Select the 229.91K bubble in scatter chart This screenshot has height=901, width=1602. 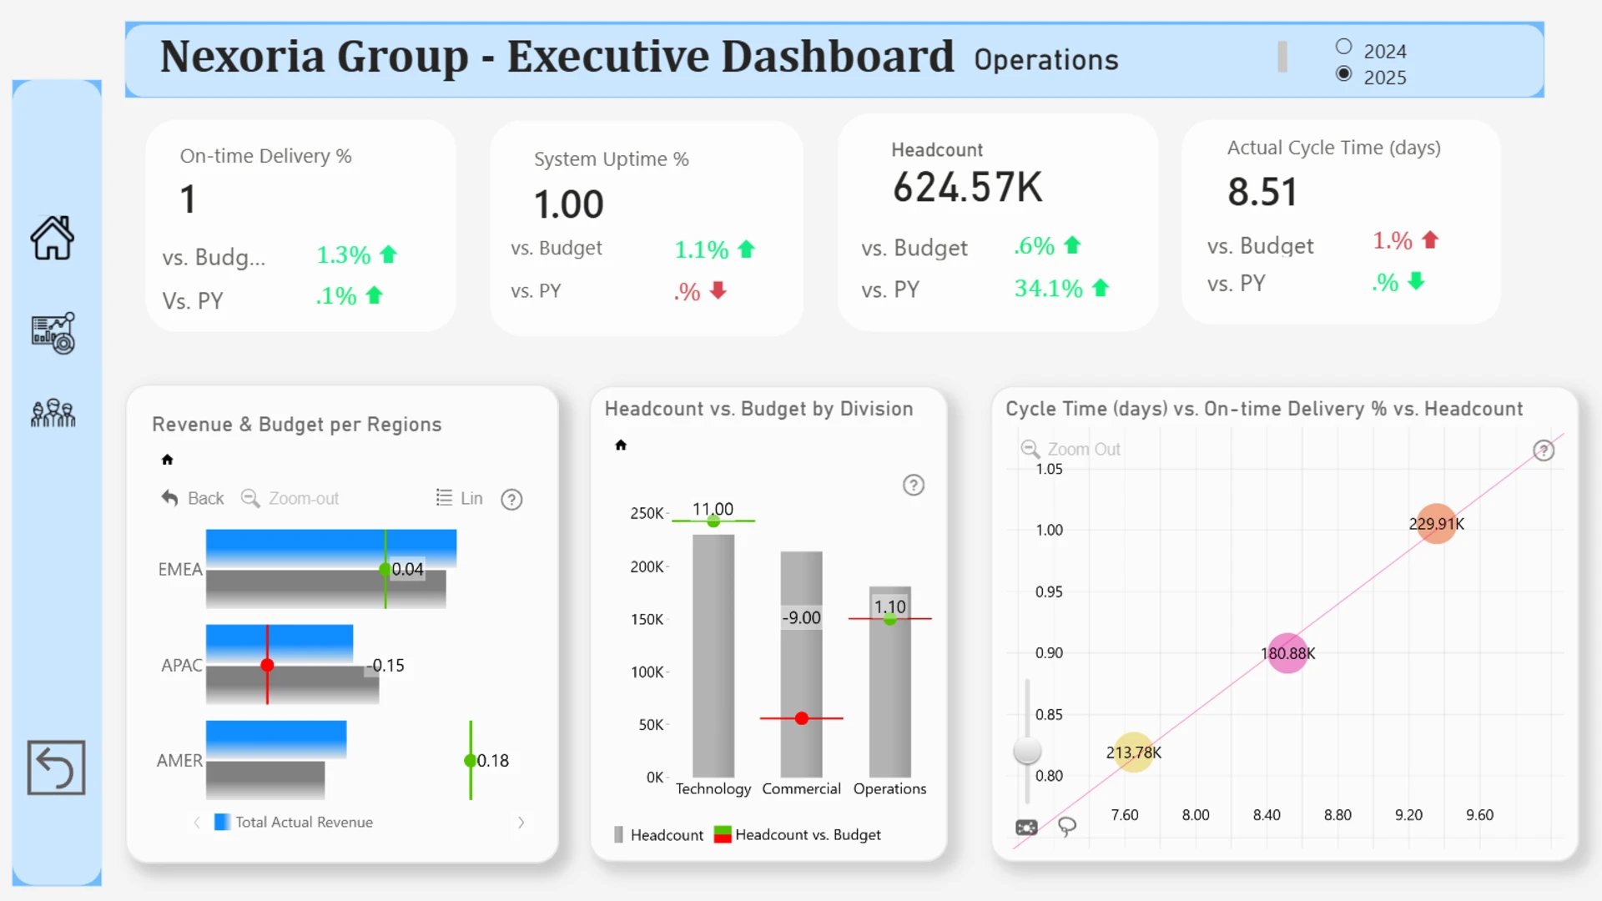tap(1436, 524)
